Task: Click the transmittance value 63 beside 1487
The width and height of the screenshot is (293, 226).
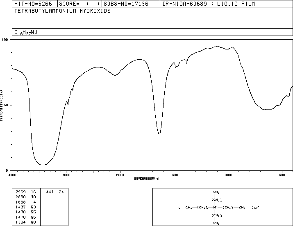Action: (x=34, y=207)
